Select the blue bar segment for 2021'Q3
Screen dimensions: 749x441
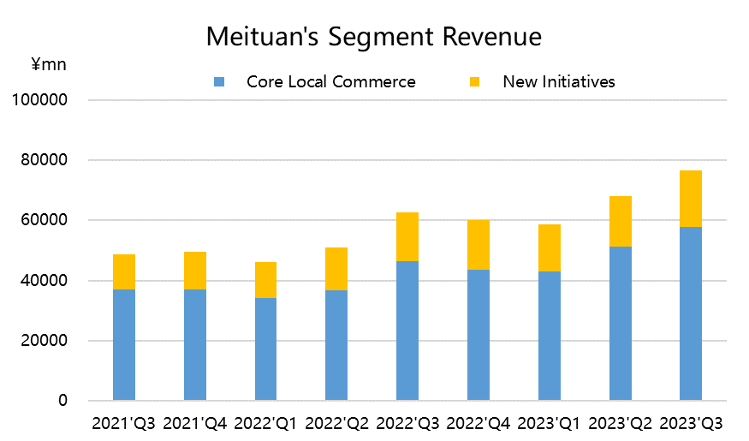[124, 344]
